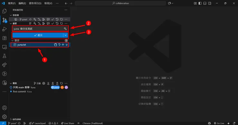Click sync changes icon in yuna repository row
This screenshot has height=125, width=238.
click(30, 19)
